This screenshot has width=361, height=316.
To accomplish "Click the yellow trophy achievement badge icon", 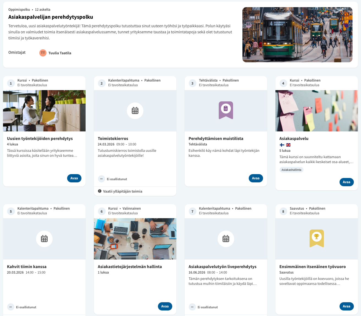I will 317,238.
